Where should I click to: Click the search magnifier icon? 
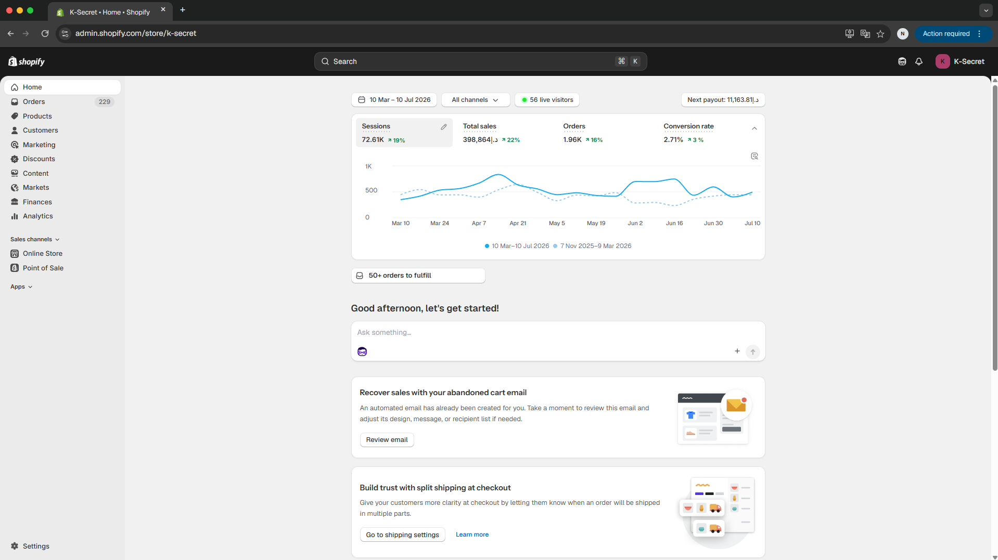pyautogui.click(x=325, y=61)
